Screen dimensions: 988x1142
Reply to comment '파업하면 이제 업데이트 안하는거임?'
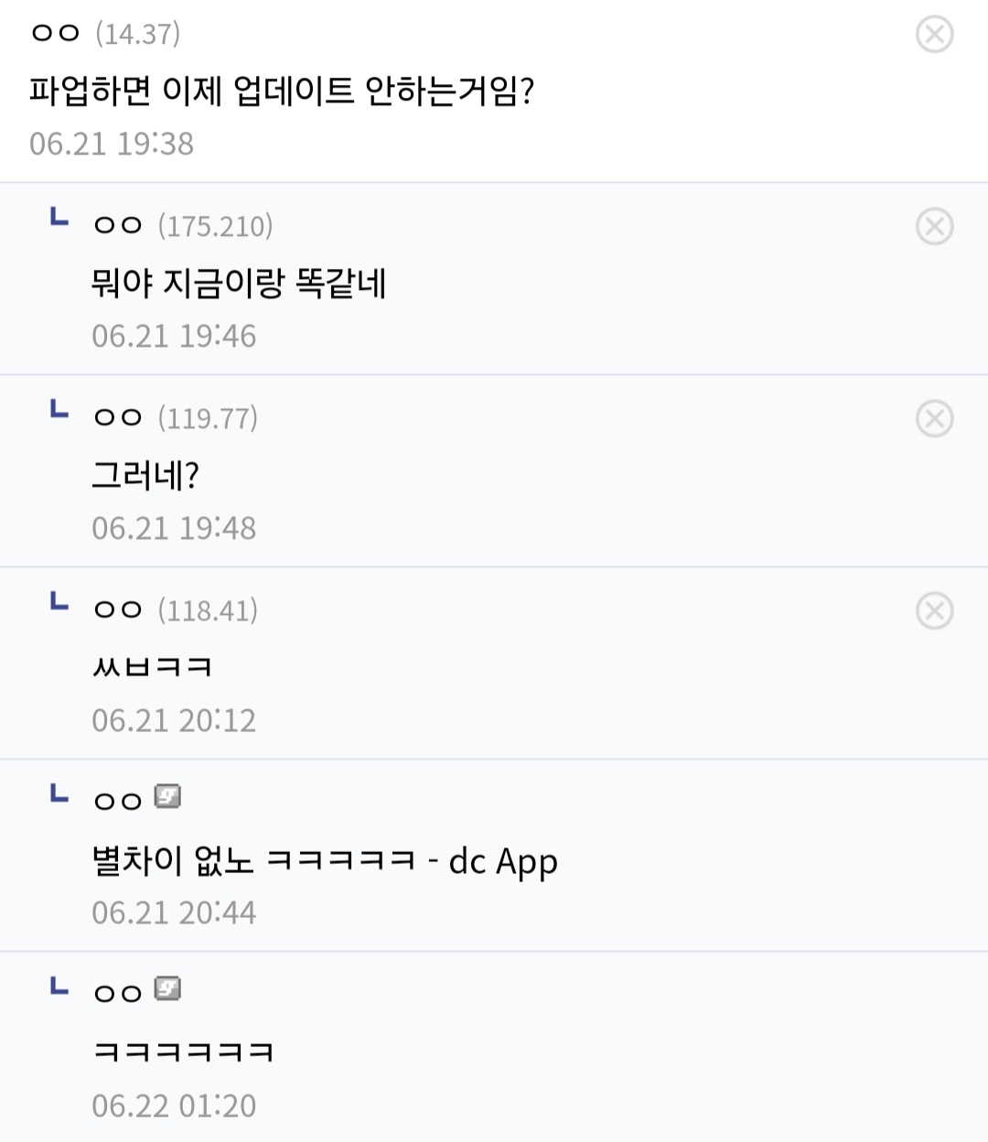tap(282, 91)
